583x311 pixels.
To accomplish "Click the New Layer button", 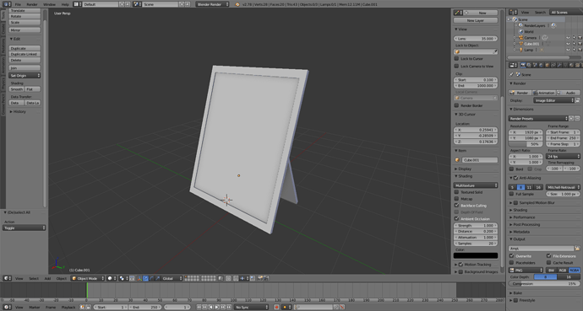I will pyautogui.click(x=476, y=20).
